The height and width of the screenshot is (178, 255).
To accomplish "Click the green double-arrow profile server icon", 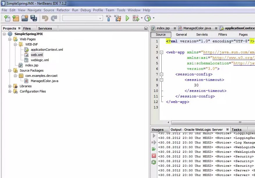I will click(154, 149).
